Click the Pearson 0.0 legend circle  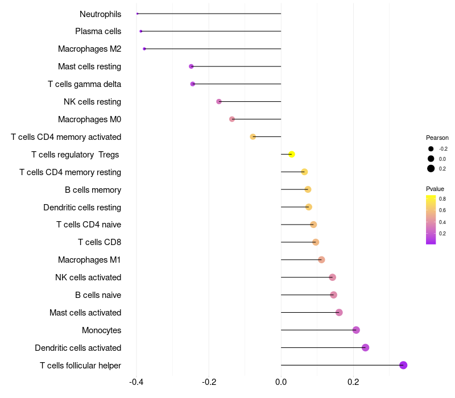click(431, 159)
